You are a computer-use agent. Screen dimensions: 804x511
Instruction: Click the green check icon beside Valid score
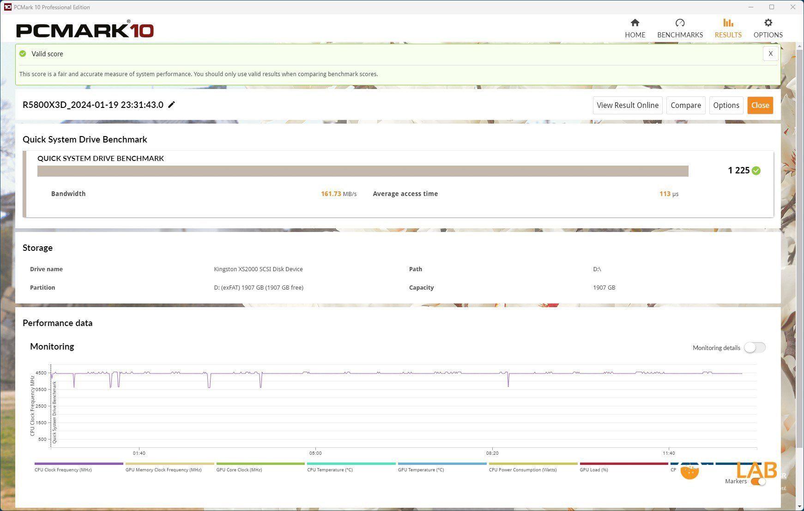(x=23, y=53)
